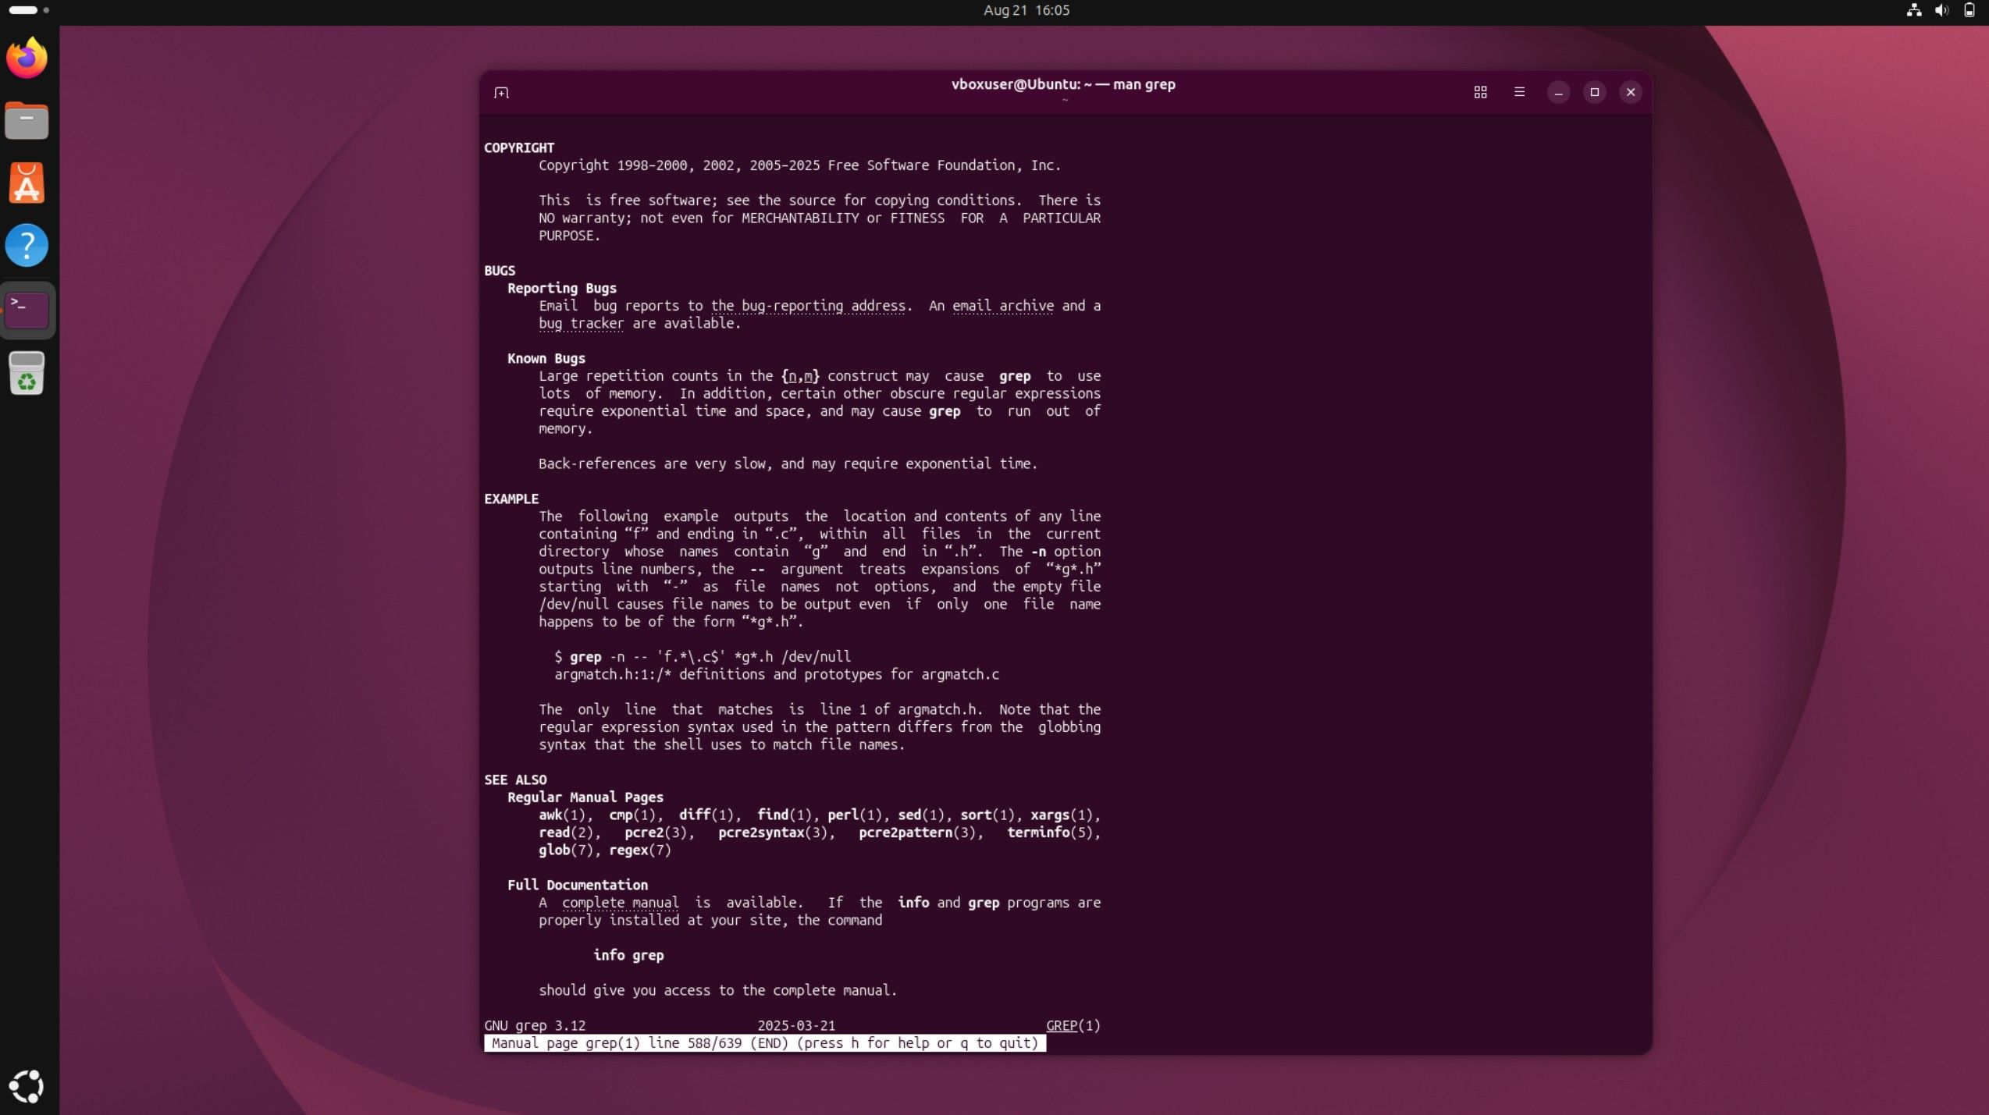Click the read(2) manual reference
The height and width of the screenshot is (1115, 1989).
coord(566,833)
